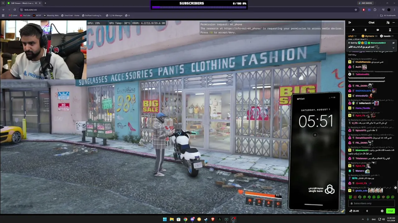Open the clock showing 11:40 AM
The height and width of the screenshot is (223, 398).
tap(391, 219)
